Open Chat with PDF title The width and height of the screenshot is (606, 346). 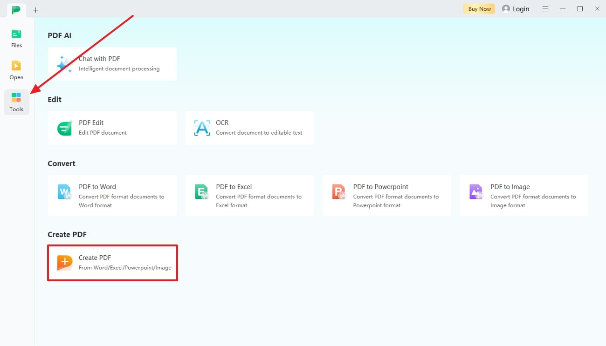click(x=99, y=59)
